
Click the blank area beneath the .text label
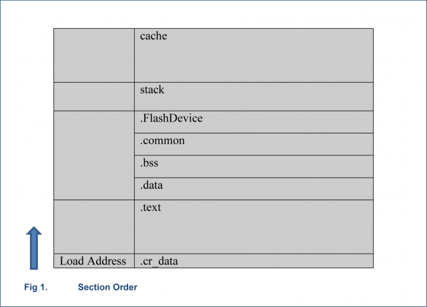(x=254, y=235)
